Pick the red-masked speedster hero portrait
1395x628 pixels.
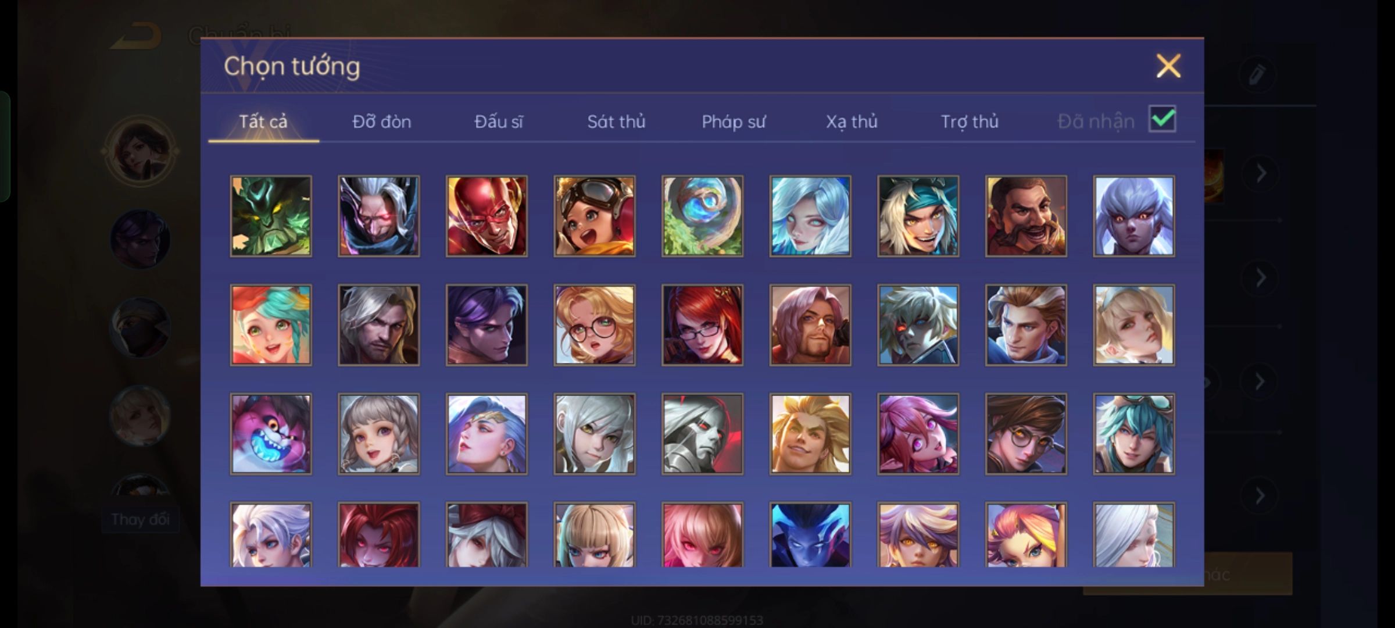click(487, 216)
